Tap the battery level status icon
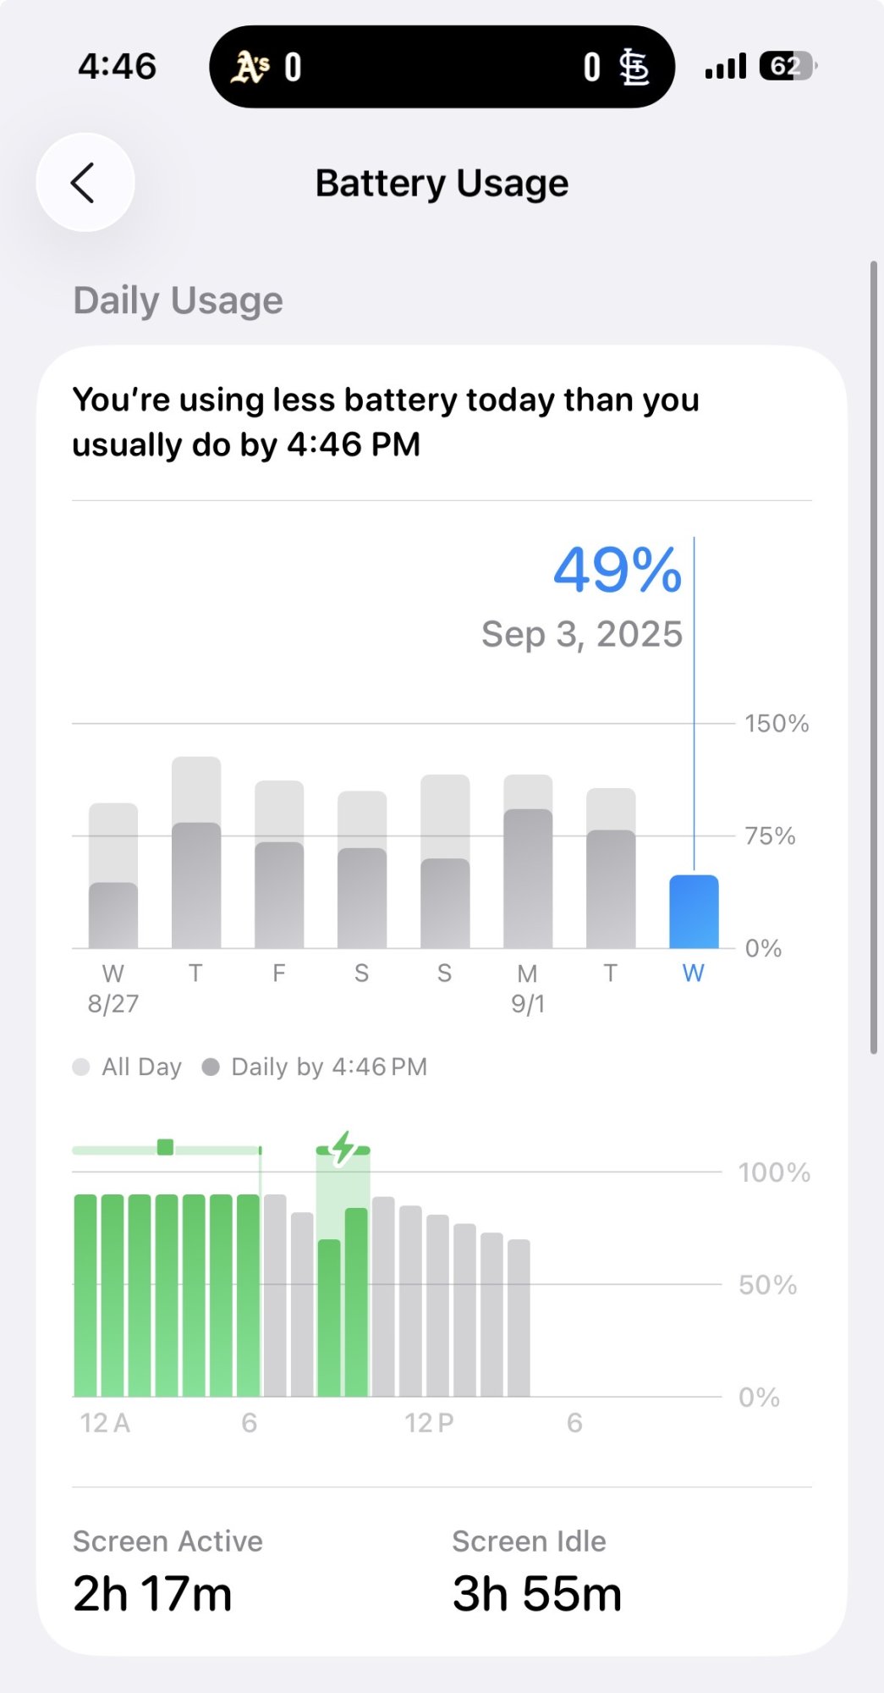The width and height of the screenshot is (884, 1693). coord(787,66)
